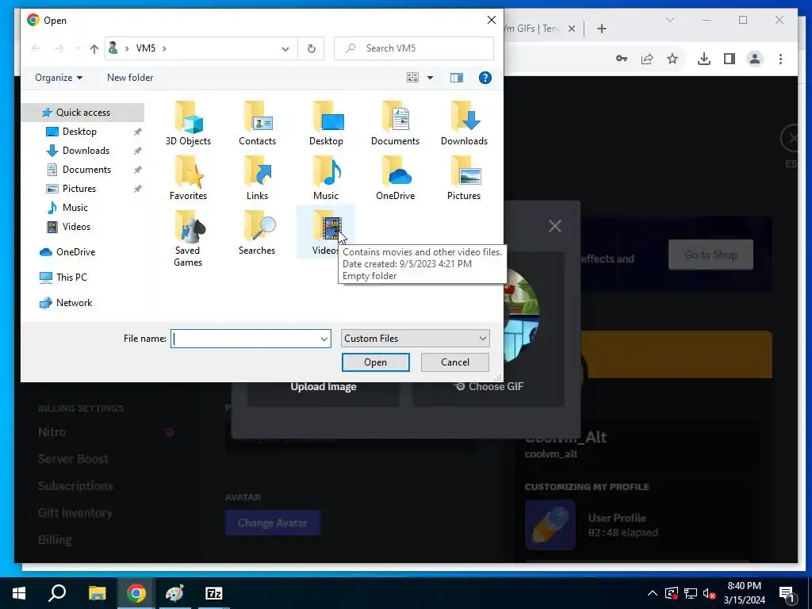The image size is (812, 609).
Task: Select Network in navigation pane
Action: 74,303
